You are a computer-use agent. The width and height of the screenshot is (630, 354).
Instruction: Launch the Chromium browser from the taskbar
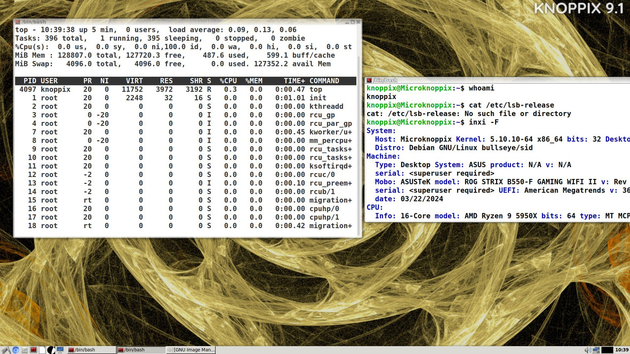tap(16, 350)
